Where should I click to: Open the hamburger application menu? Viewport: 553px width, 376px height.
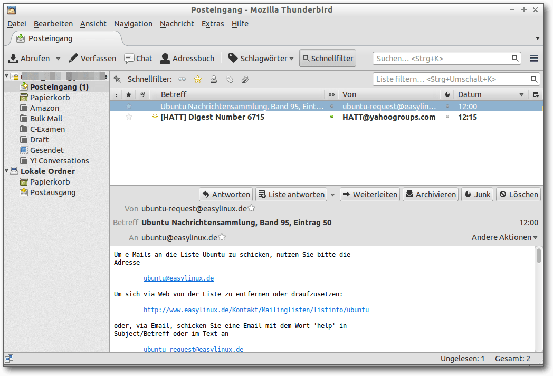[x=534, y=59]
